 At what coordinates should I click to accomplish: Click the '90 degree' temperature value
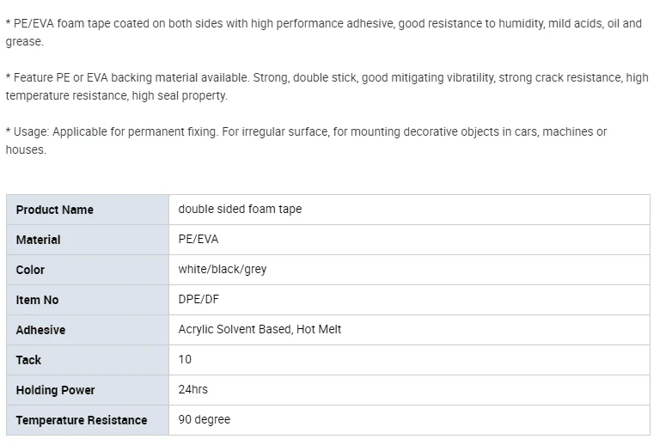(205, 419)
